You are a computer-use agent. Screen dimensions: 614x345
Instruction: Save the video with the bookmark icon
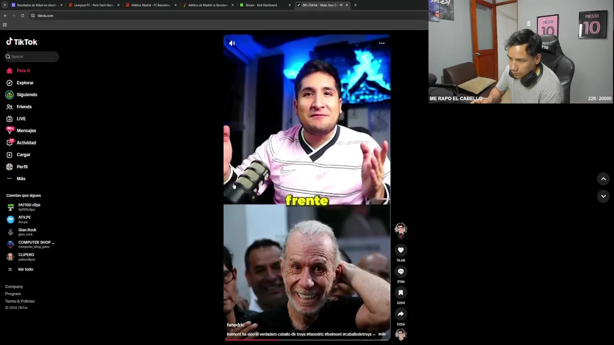(x=401, y=293)
